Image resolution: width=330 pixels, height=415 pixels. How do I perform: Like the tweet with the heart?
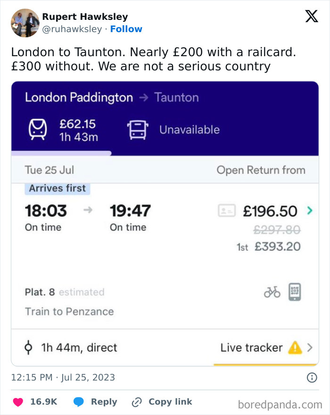point(19,402)
